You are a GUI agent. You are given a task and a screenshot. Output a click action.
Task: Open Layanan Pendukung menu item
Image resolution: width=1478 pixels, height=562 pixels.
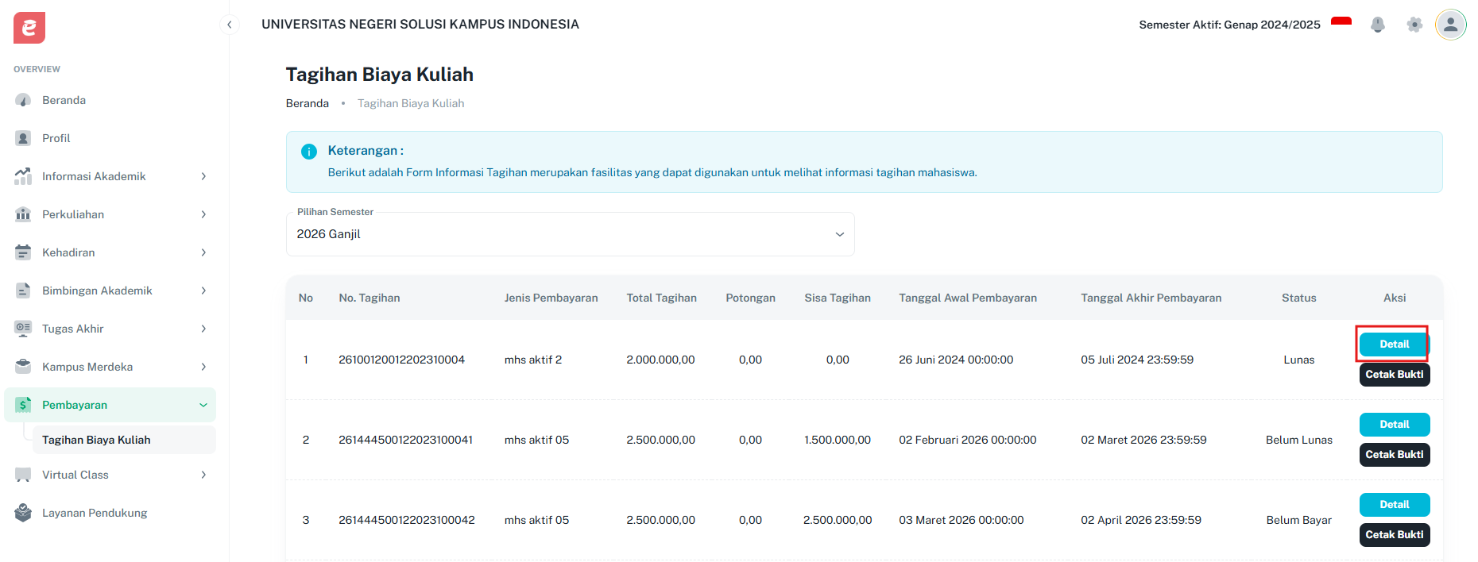click(110, 513)
